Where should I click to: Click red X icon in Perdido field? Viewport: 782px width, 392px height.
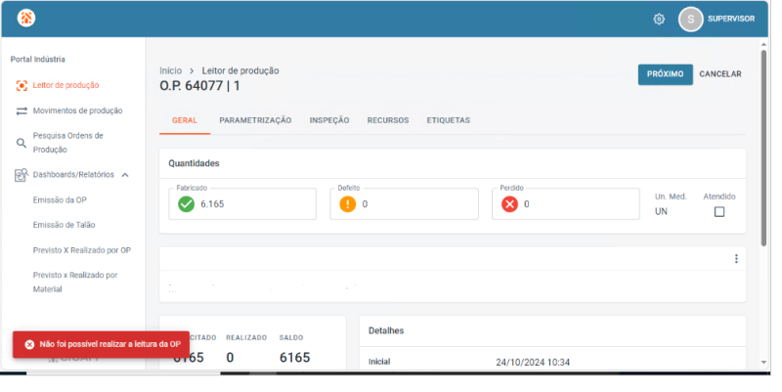[x=509, y=204]
